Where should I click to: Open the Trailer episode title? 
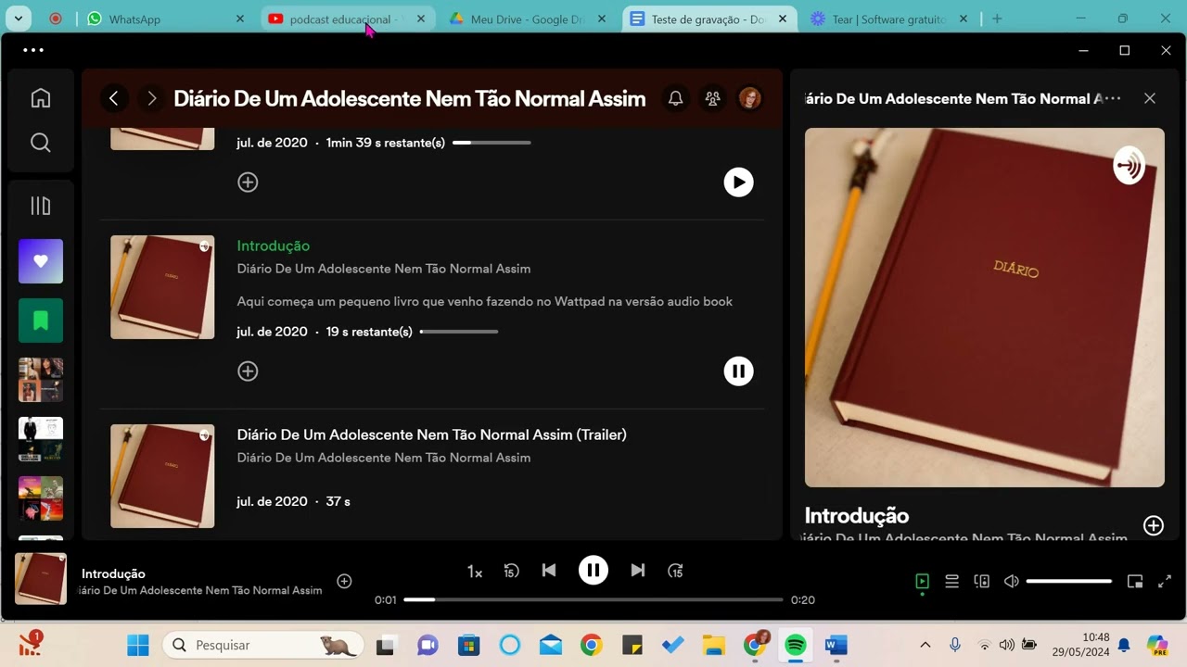coord(432,434)
